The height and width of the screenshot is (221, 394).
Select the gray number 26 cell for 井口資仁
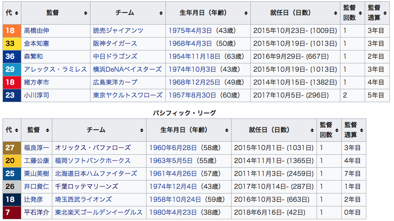tap(12, 187)
